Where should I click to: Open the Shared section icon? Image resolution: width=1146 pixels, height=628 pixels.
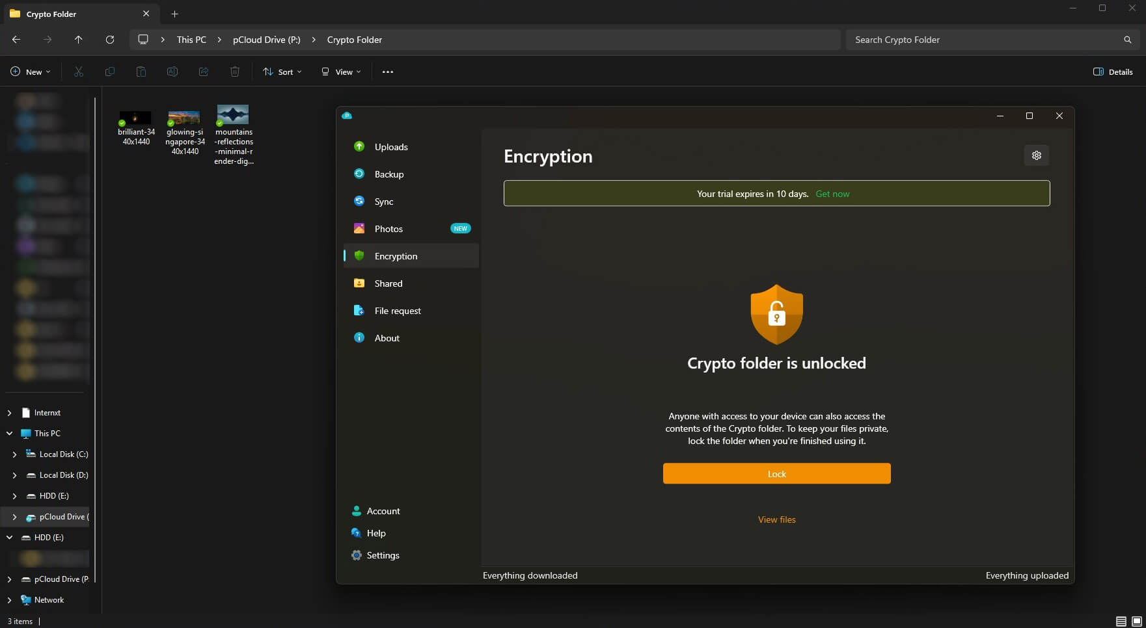[359, 283]
